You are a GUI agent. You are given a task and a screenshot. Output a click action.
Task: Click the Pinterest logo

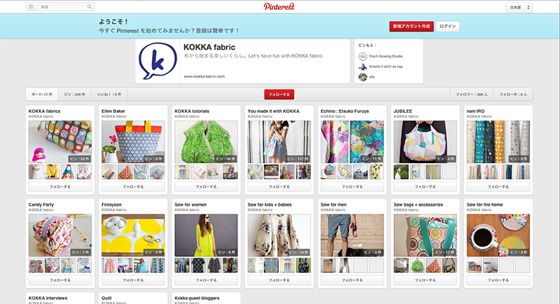pyautogui.click(x=279, y=6)
